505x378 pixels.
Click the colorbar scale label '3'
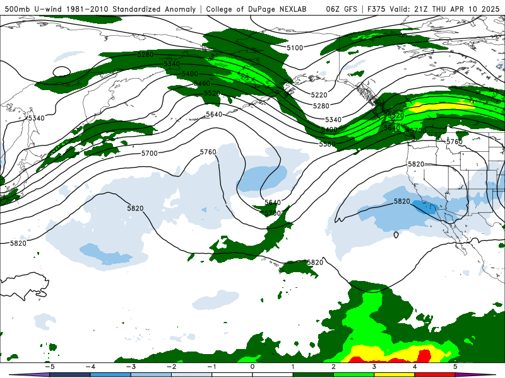pos(374,367)
